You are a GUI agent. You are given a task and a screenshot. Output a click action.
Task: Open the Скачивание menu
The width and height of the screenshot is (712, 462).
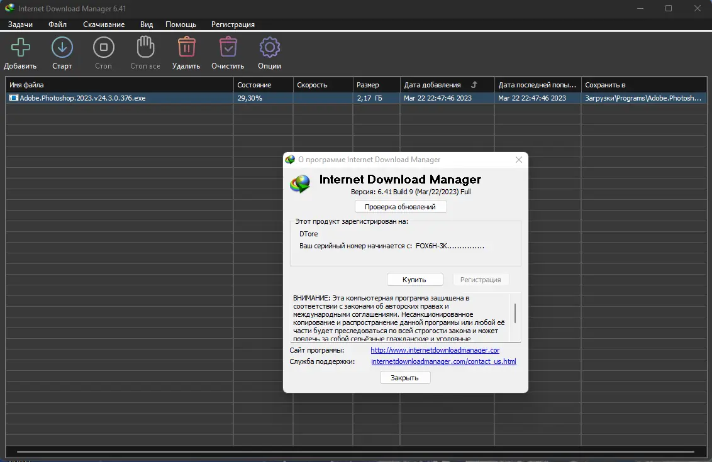(103, 25)
